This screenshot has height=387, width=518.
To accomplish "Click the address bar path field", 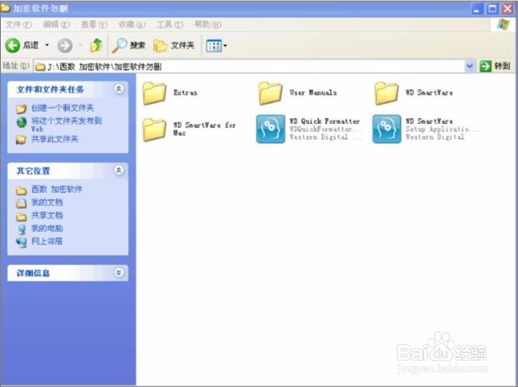I will pyautogui.click(x=249, y=67).
